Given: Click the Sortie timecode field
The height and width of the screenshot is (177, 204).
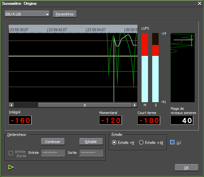Looking at the screenshot, I should pos(91,153).
